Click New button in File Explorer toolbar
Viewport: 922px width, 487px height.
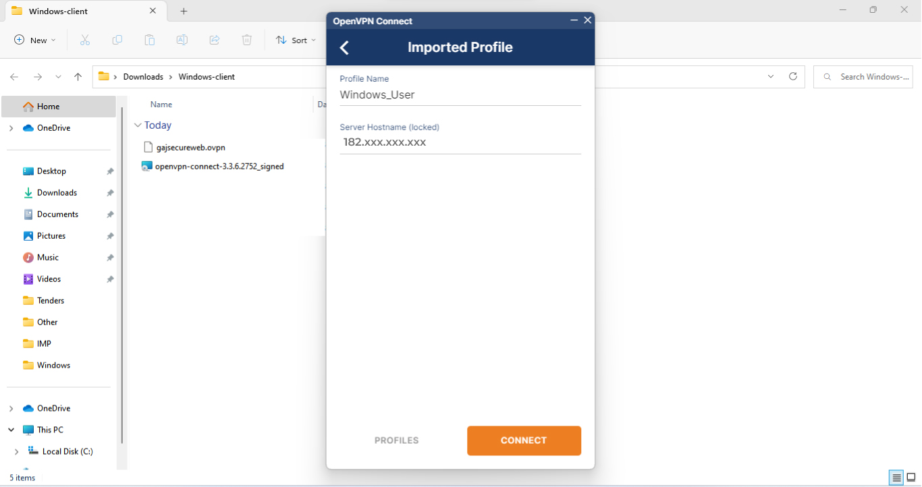[35, 40]
